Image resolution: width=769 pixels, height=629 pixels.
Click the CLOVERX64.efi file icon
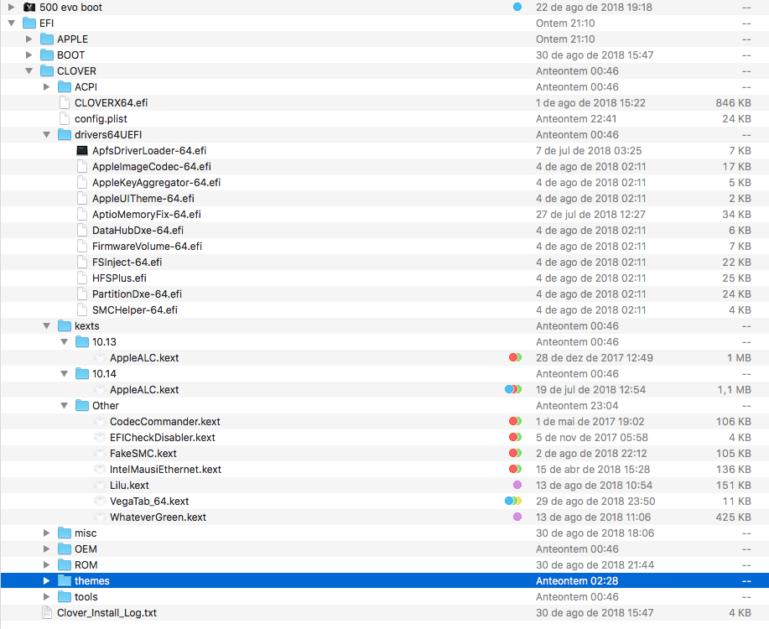(x=65, y=103)
